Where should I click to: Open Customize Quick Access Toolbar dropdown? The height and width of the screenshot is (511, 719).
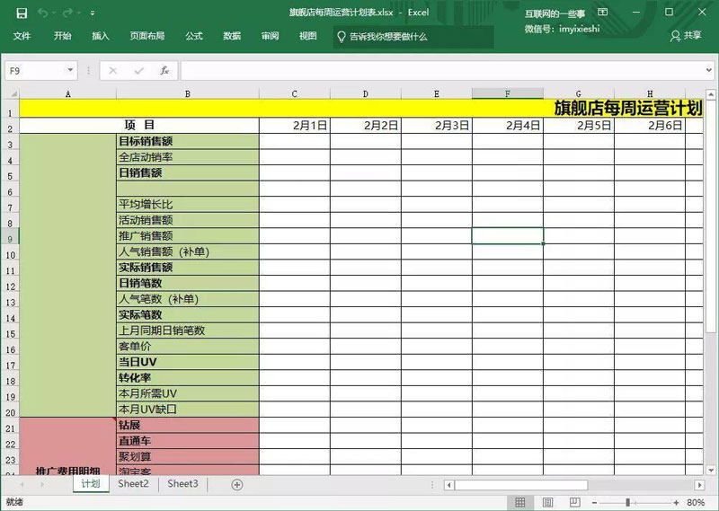click(93, 13)
